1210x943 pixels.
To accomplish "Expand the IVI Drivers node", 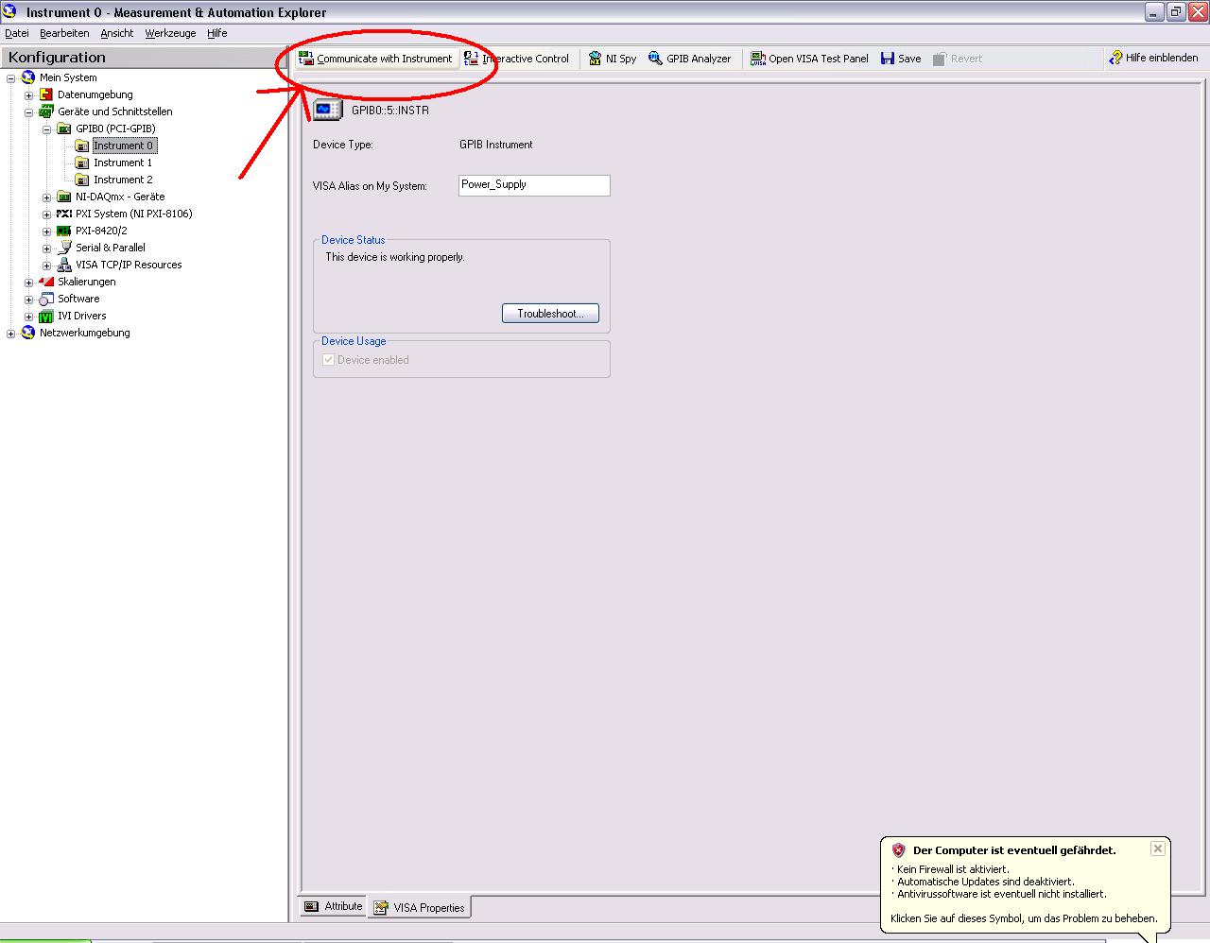I will pos(29,317).
